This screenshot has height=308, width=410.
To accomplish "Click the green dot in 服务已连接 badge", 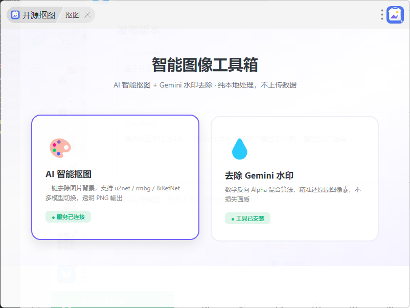I will (x=53, y=217).
